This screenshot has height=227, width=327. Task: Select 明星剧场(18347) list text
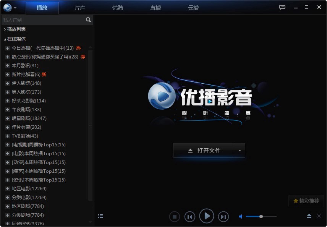[29, 118]
